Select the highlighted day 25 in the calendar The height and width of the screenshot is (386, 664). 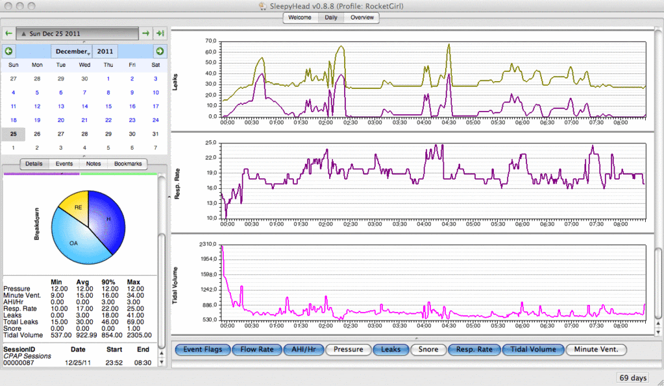tap(14, 134)
